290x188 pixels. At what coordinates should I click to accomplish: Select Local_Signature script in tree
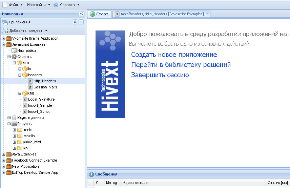[41, 99]
